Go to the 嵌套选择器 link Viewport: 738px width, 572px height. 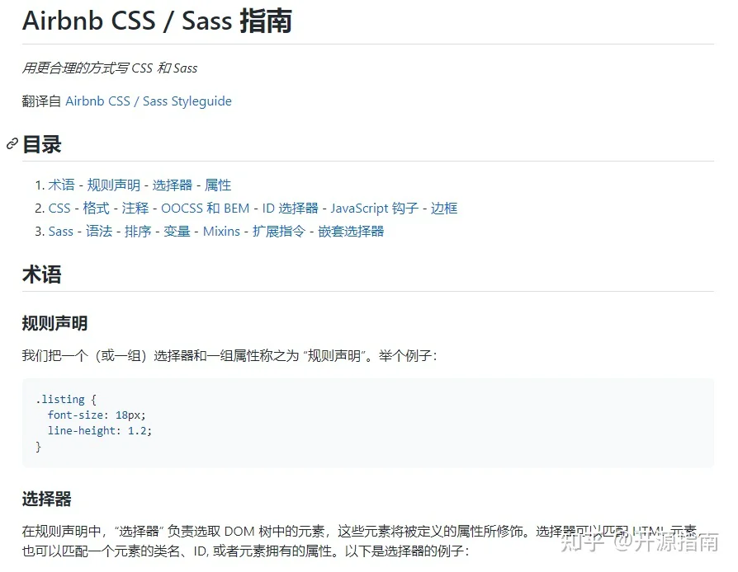tap(351, 232)
